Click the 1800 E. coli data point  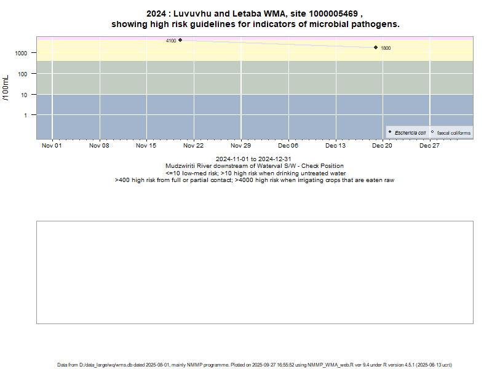(x=376, y=47)
